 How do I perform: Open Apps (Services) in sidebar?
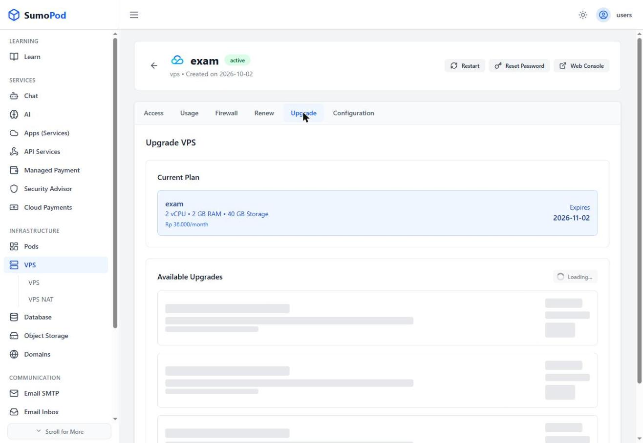tap(56, 133)
